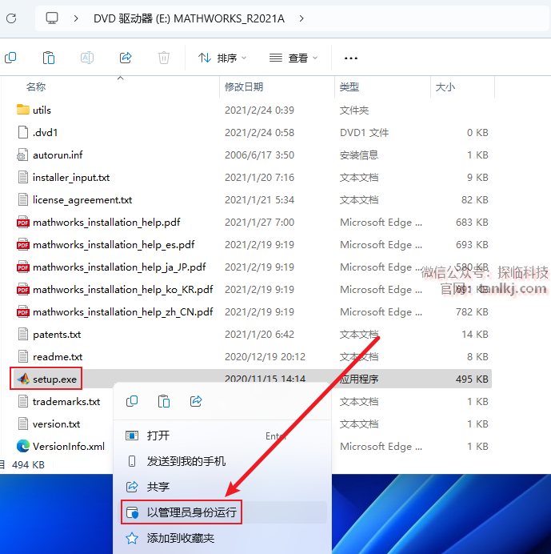Click the Delete trash icon in the Explorer toolbar
551x554 pixels.
[x=163, y=58]
